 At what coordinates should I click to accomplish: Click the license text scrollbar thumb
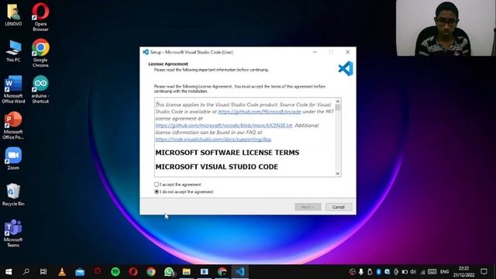[x=338, y=108]
